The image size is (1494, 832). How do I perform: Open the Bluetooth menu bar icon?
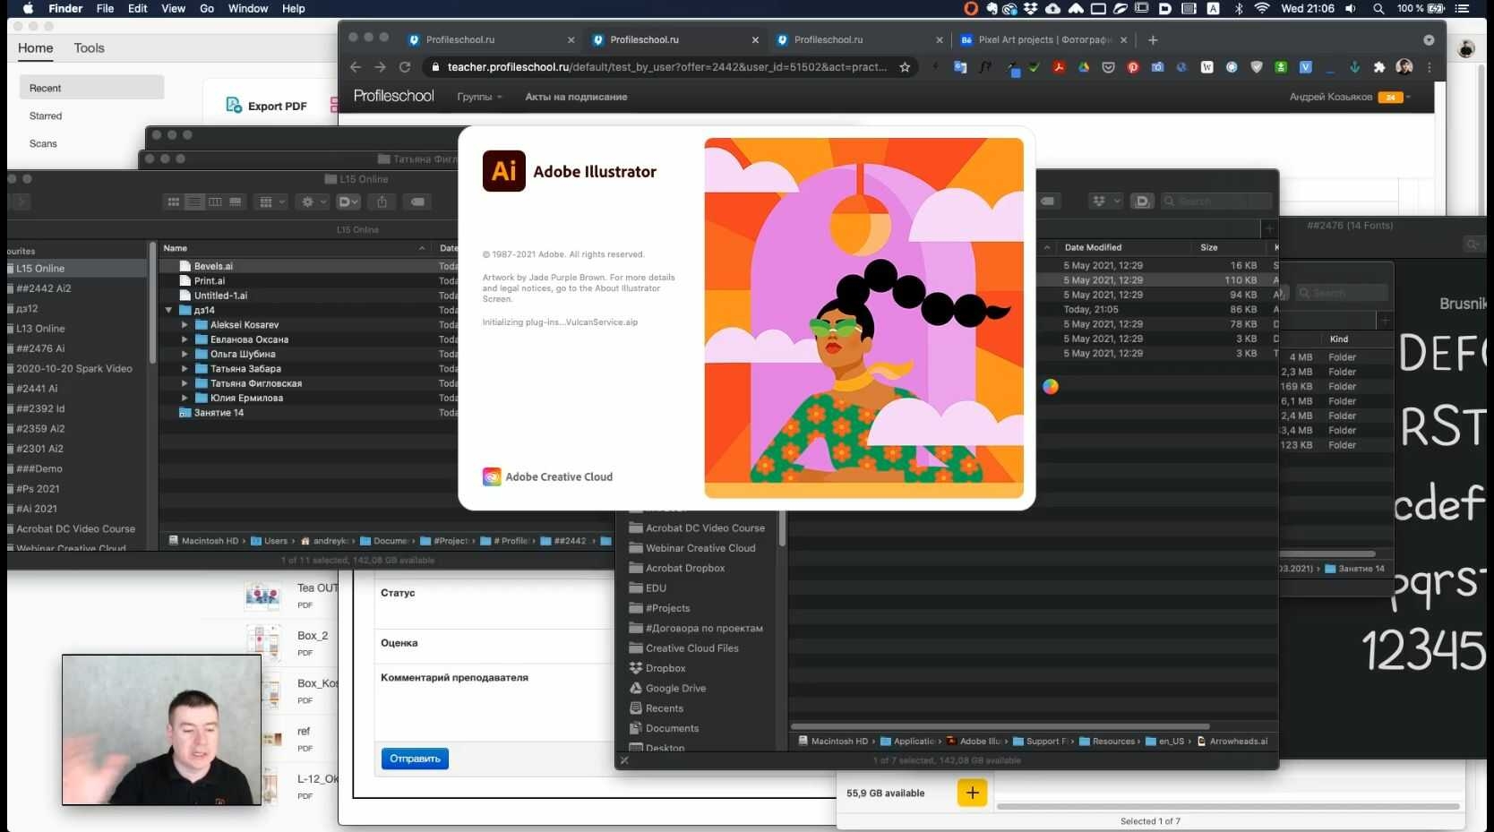click(1239, 9)
